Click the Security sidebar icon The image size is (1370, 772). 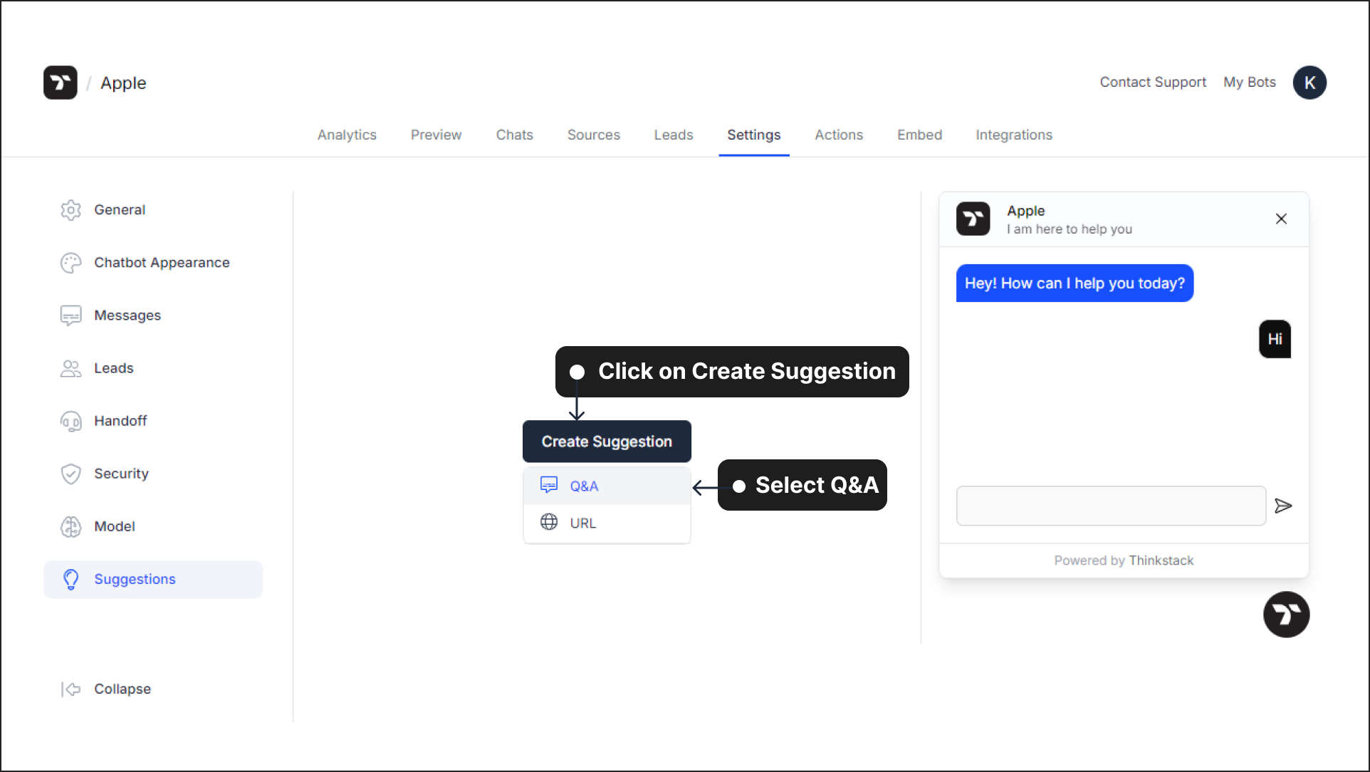click(71, 474)
